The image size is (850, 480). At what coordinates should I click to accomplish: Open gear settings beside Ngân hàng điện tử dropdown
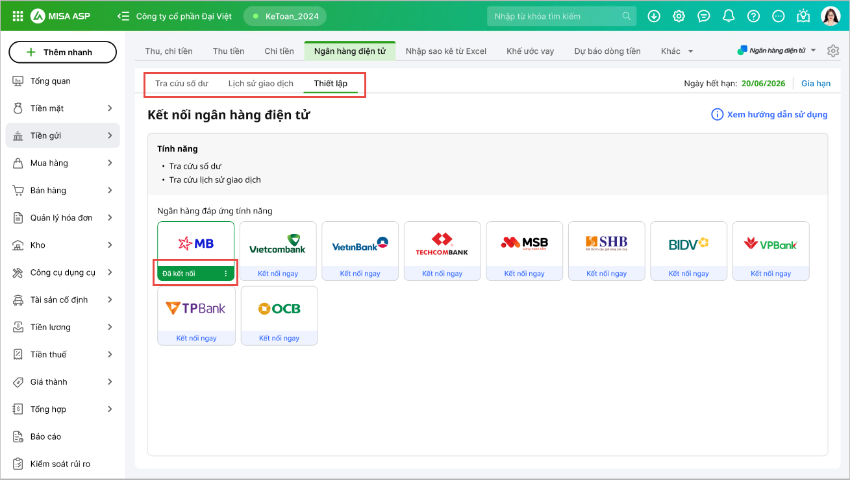coord(833,51)
